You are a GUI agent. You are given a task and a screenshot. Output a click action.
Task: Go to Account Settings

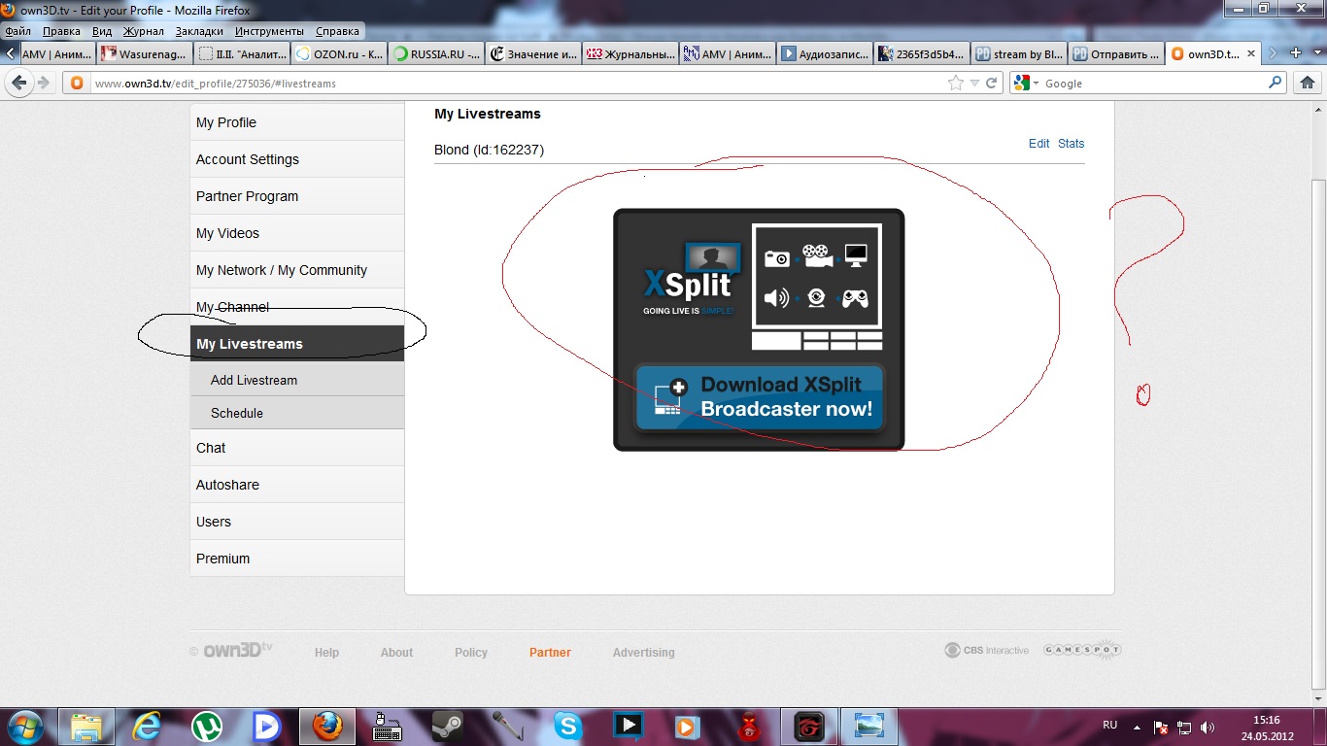(x=297, y=159)
